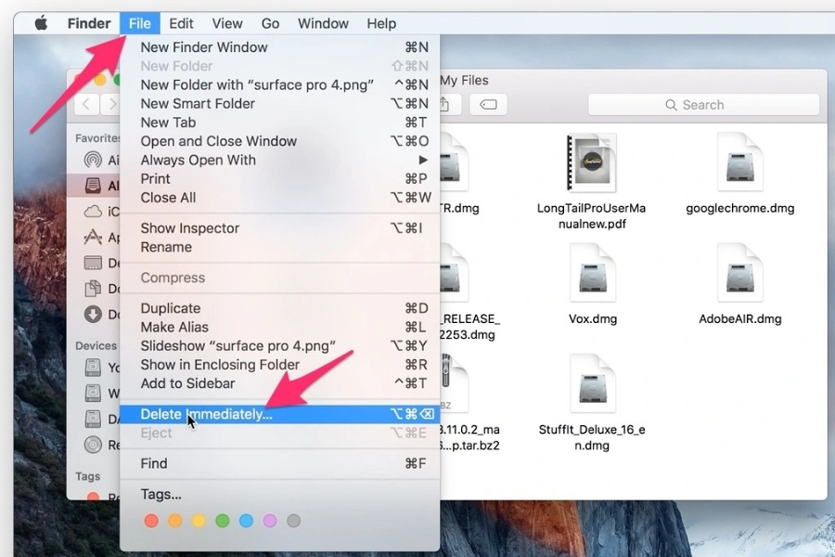Go back in Finder window
Viewport: 835px width, 557px height.
[x=86, y=105]
